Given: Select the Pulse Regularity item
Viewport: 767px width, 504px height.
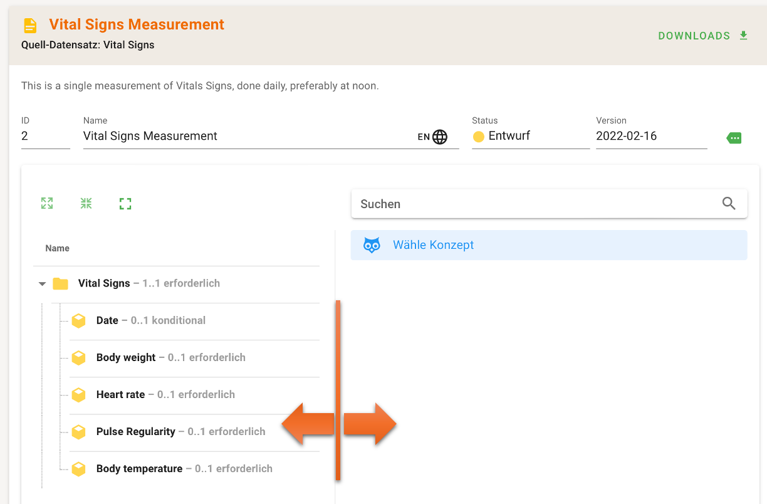Looking at the screenshot, I should click(136, 431).
